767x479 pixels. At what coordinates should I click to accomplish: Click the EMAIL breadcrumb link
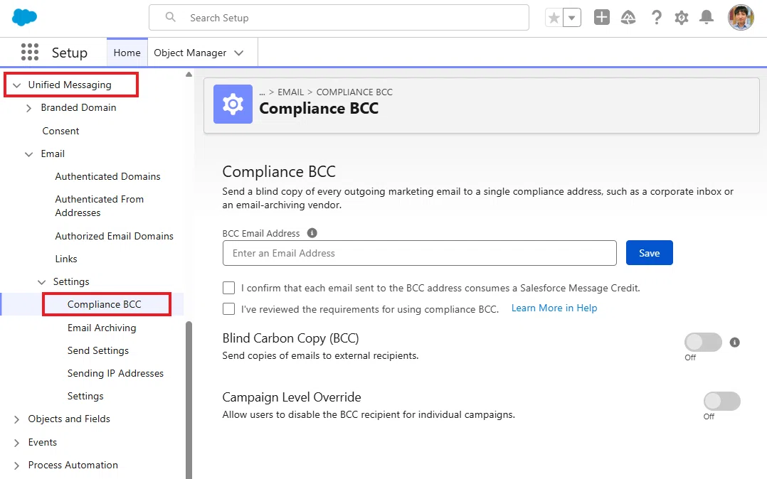(290, 92)
